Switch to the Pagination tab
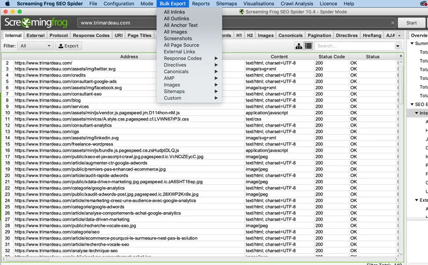 (x=319, y=35)
